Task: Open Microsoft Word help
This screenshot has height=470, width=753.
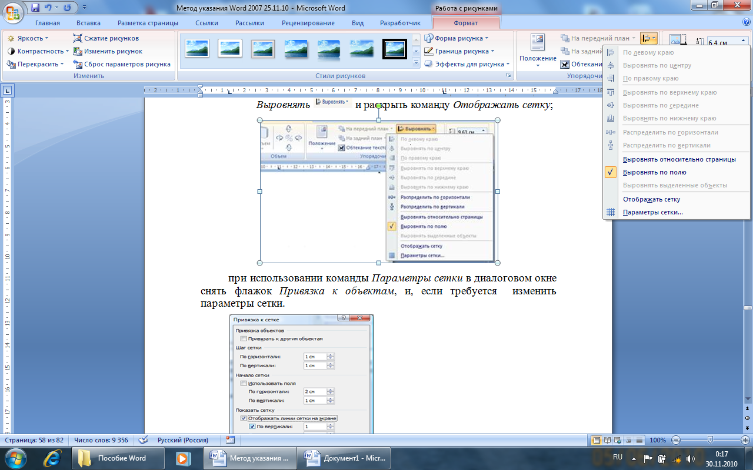Action: (746, 22)
